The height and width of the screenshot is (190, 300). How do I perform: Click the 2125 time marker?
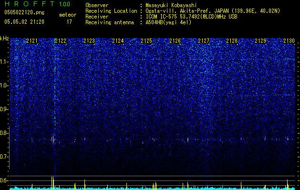pos(146,41)
